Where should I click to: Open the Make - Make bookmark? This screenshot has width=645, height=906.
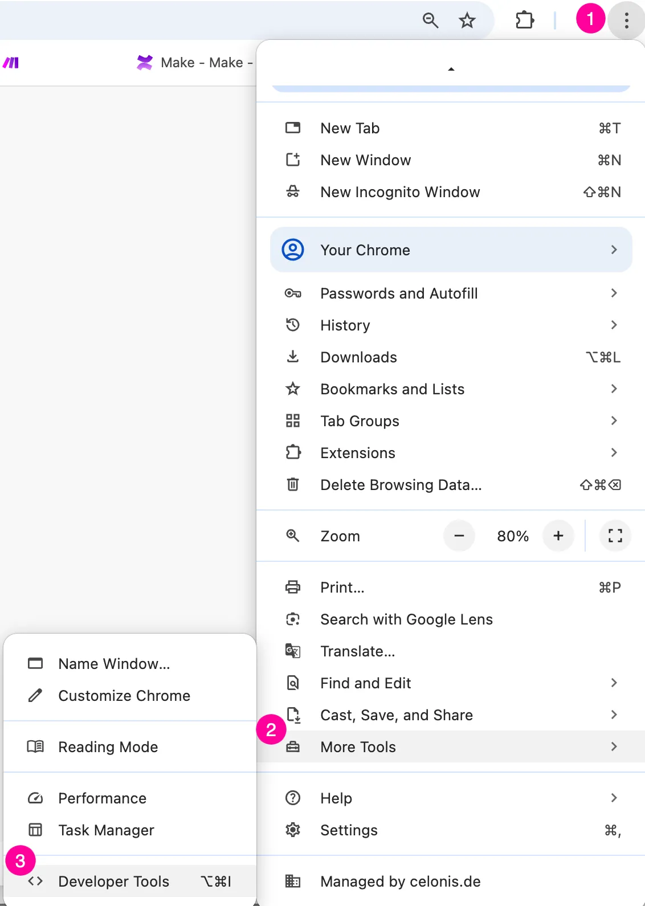(x=194, y=63)
